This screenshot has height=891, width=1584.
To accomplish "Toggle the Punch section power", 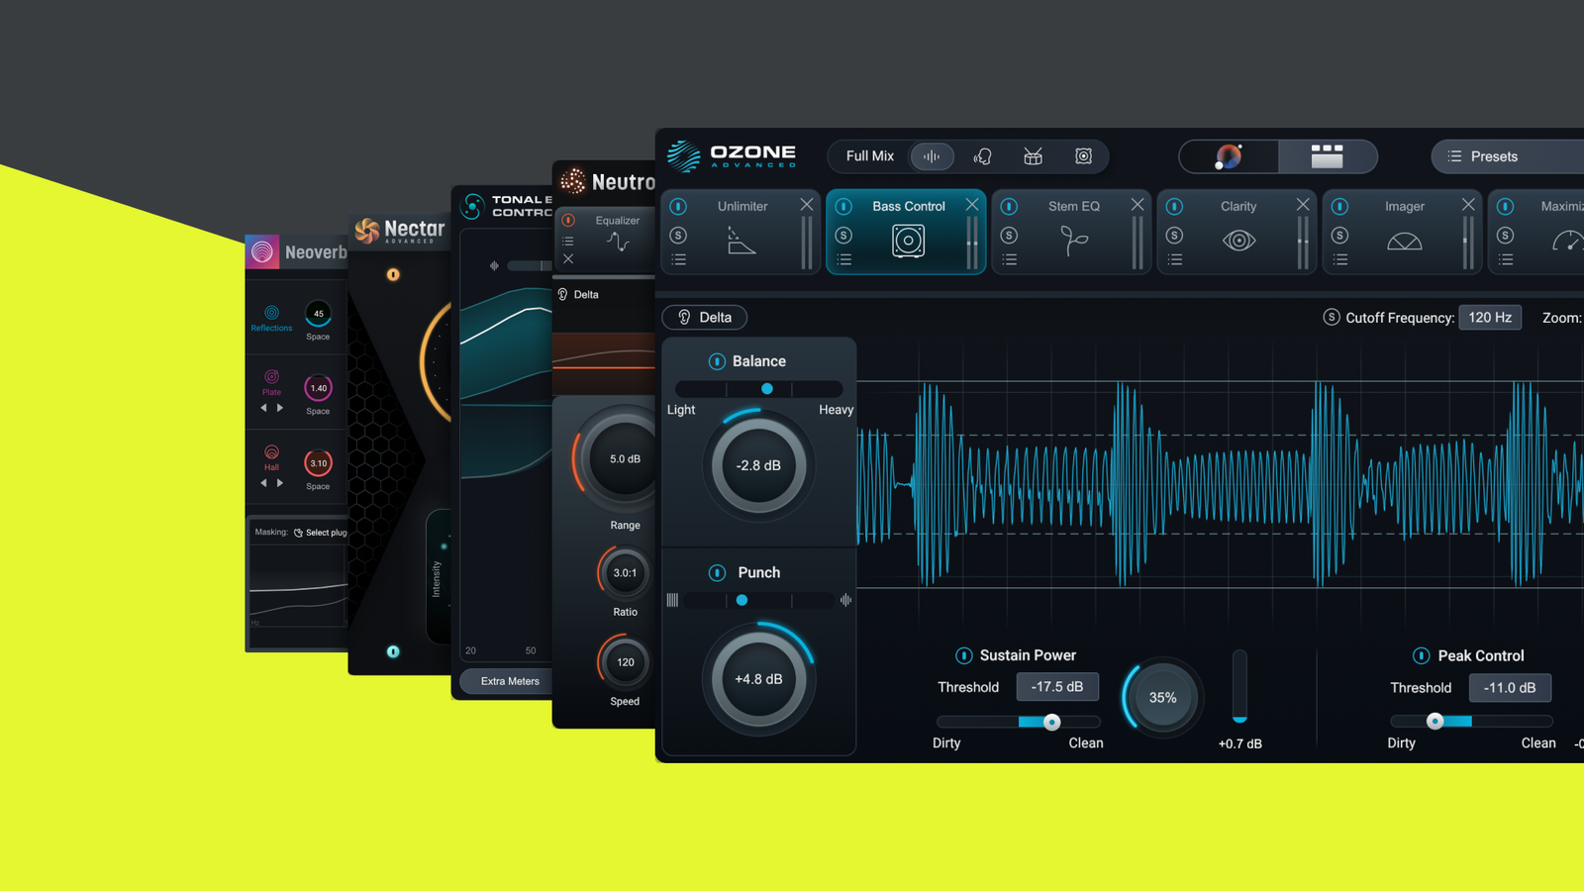I will point(717,572).
